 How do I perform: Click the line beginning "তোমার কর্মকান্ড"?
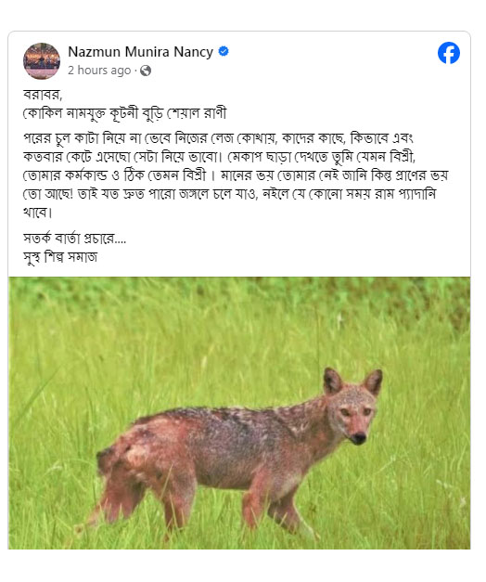pyautogui.click(x=236, y=175)
